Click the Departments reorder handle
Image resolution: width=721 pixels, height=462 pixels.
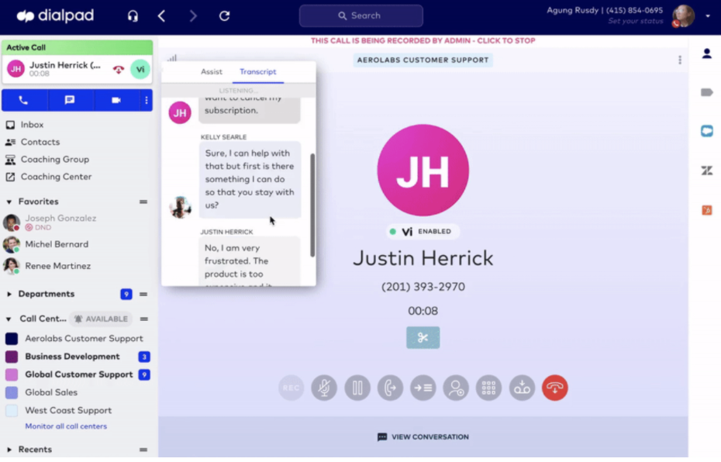point(143,295)
